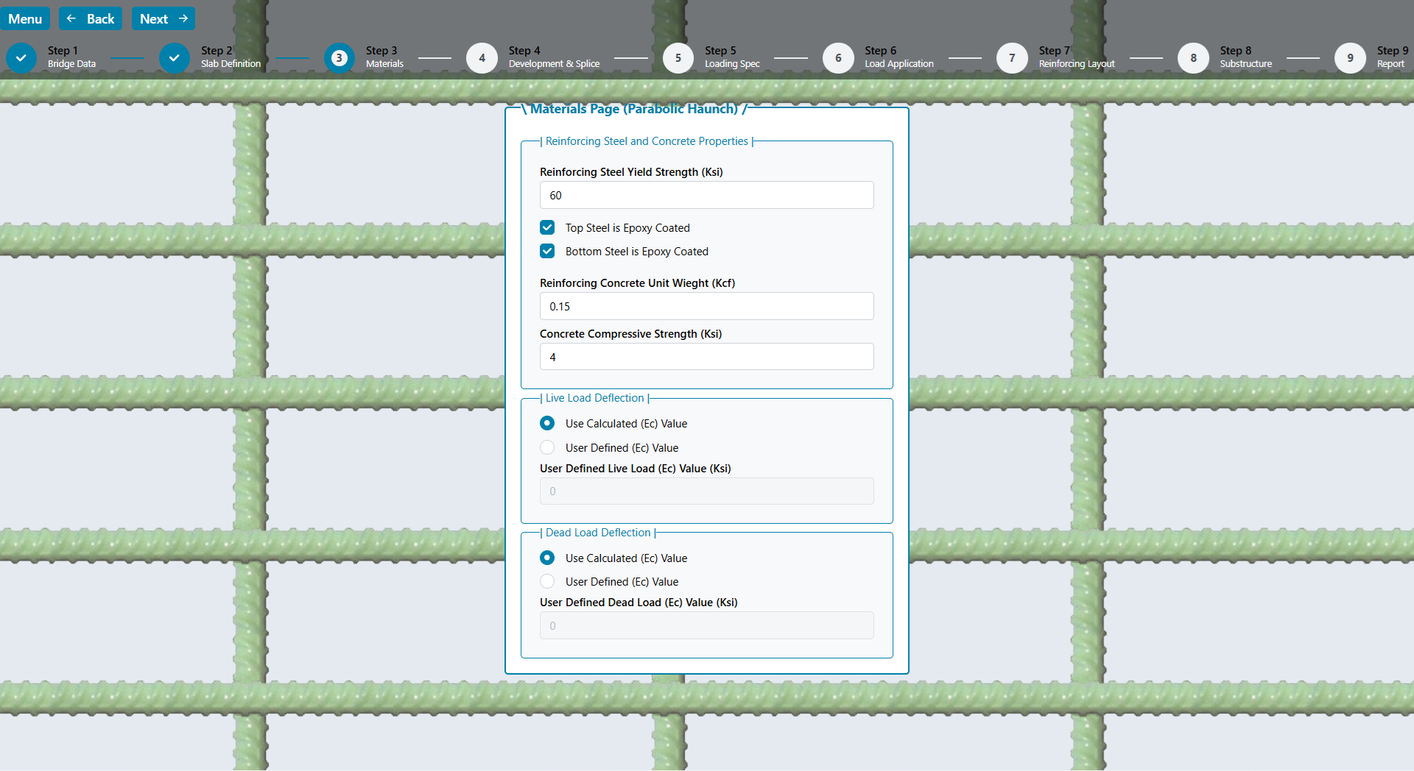
Task: Uncheck Bottom Steel is Epoxy Coated
Action: click(547, 252)
